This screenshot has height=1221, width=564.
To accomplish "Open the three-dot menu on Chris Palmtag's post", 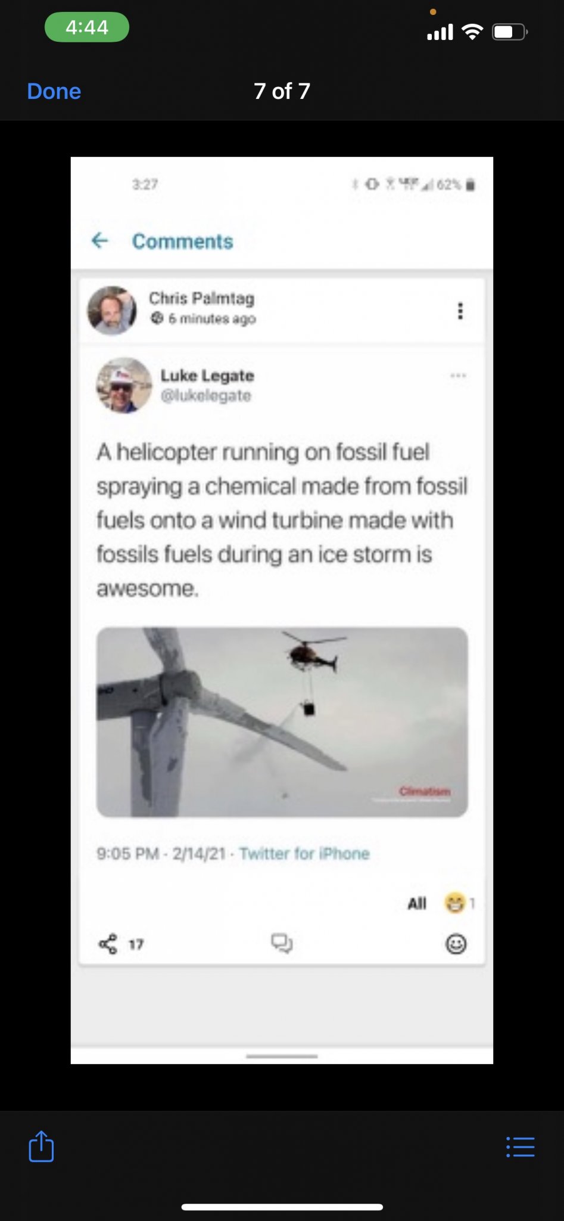I will point(460,311).
